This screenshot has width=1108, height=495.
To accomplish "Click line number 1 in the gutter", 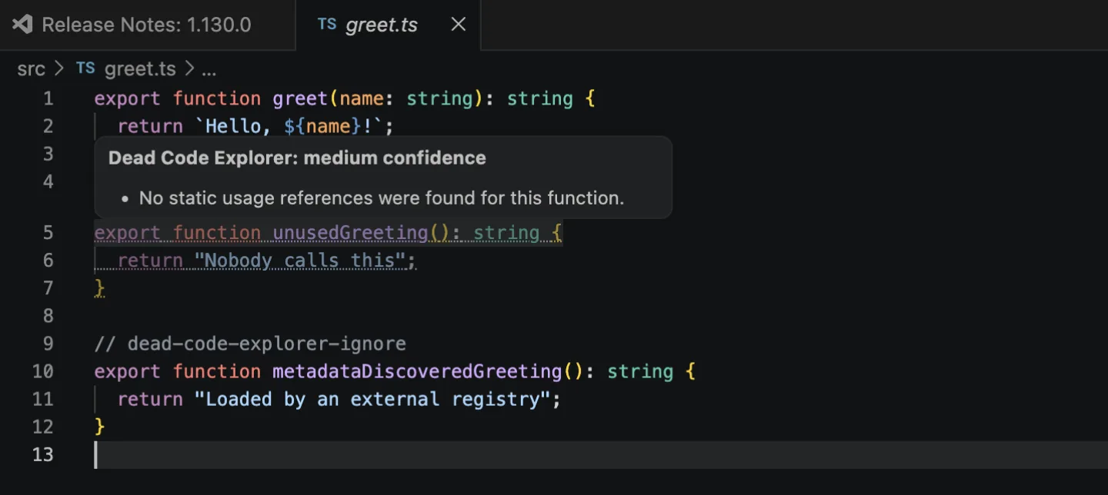I will [x=48, y=98].
